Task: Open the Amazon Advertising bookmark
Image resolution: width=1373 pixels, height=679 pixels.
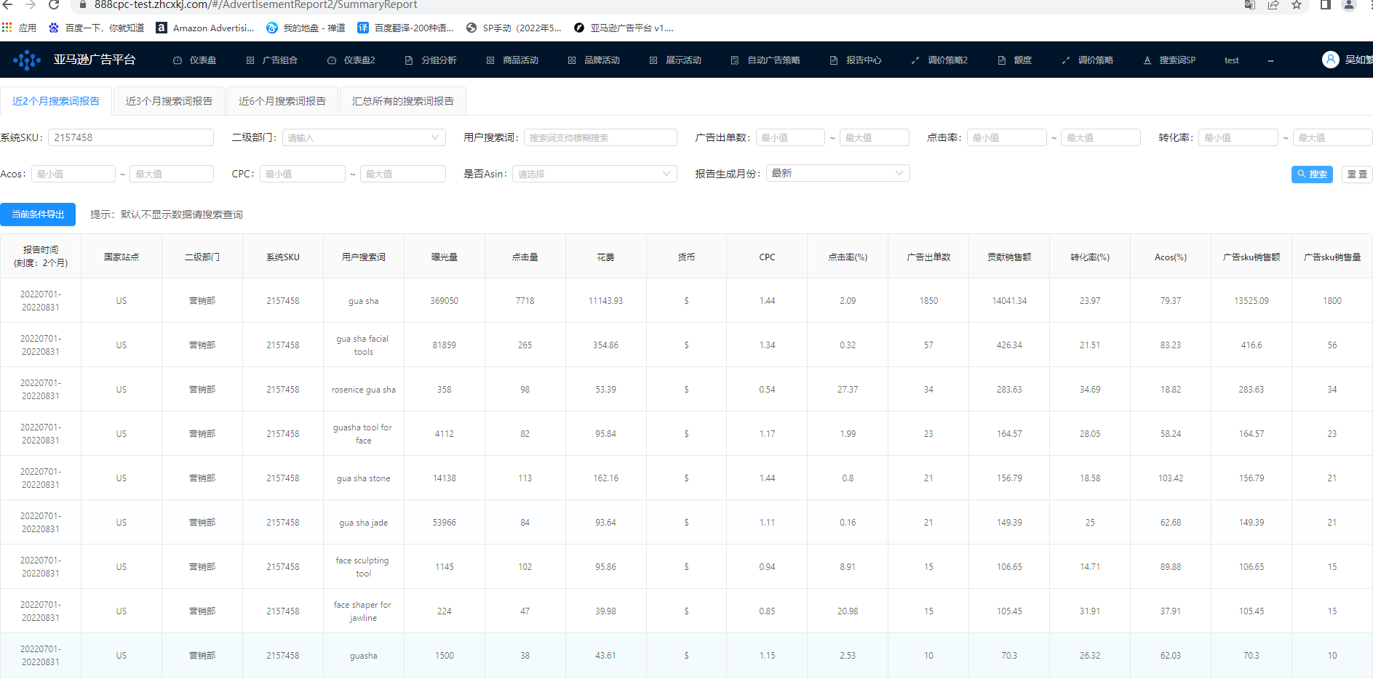Action: tap(206, 28)
